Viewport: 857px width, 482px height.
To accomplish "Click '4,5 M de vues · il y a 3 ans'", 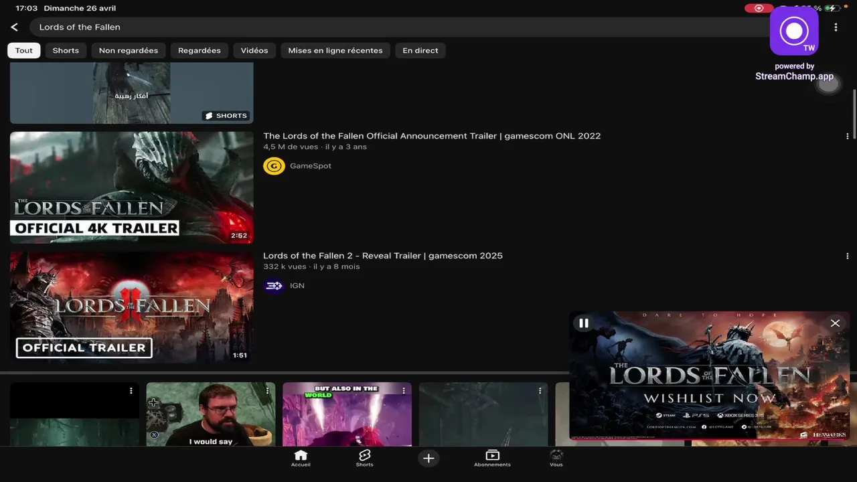I will (315, 147).
